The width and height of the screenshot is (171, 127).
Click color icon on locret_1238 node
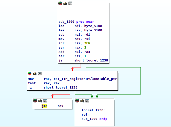click(x=77, y=100)
